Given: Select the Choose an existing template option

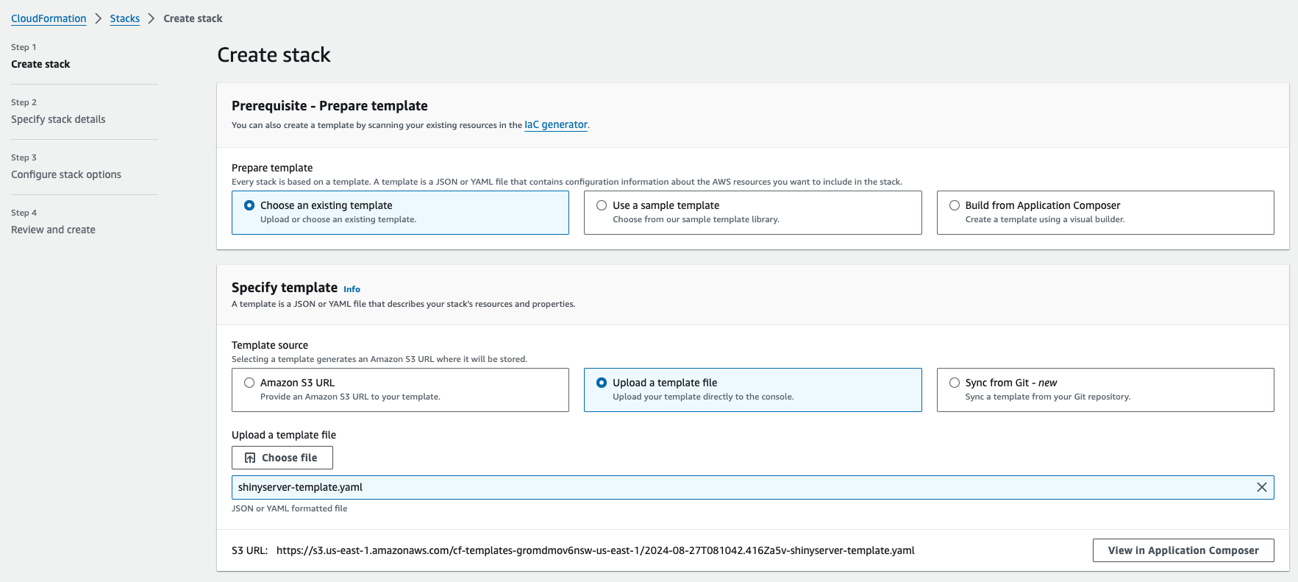Looking at the screenshot, I should 400,213.
